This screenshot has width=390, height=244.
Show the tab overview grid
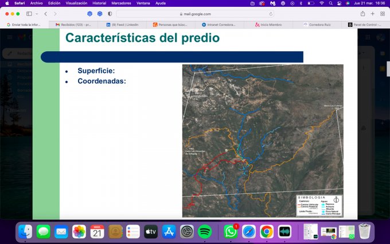point(383,14)
